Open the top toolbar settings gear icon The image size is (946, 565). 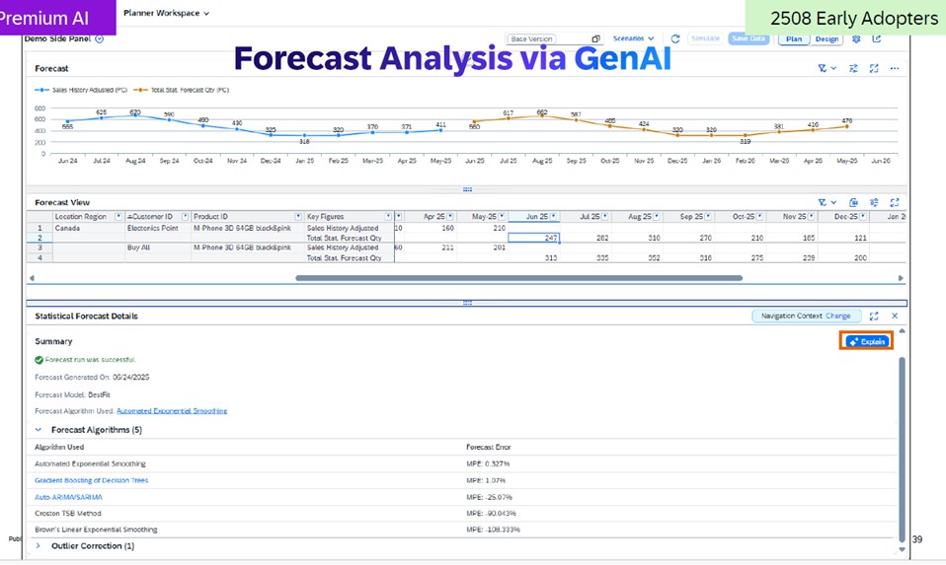click(856, 38)
